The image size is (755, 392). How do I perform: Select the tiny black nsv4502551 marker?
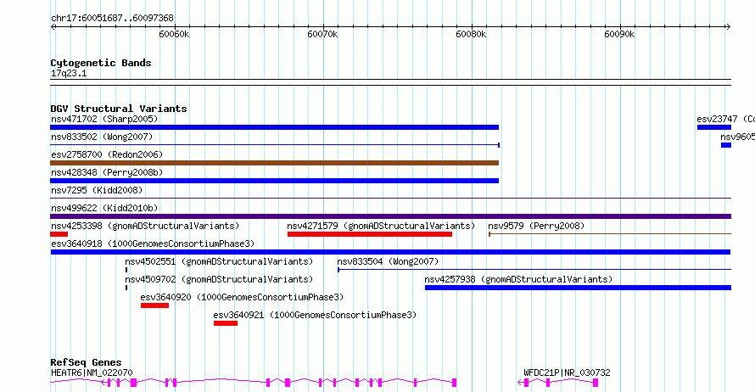click(x=126, y=270)
